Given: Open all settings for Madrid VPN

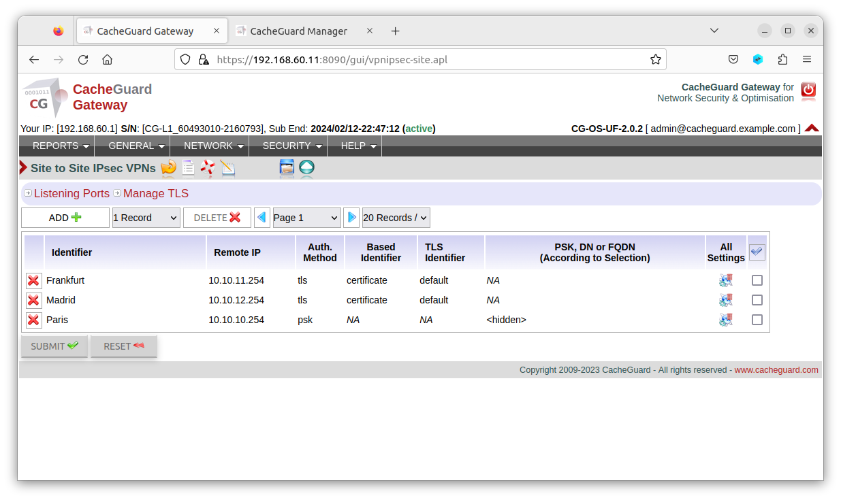Looking at the screenshot, I should coord(726,300).
